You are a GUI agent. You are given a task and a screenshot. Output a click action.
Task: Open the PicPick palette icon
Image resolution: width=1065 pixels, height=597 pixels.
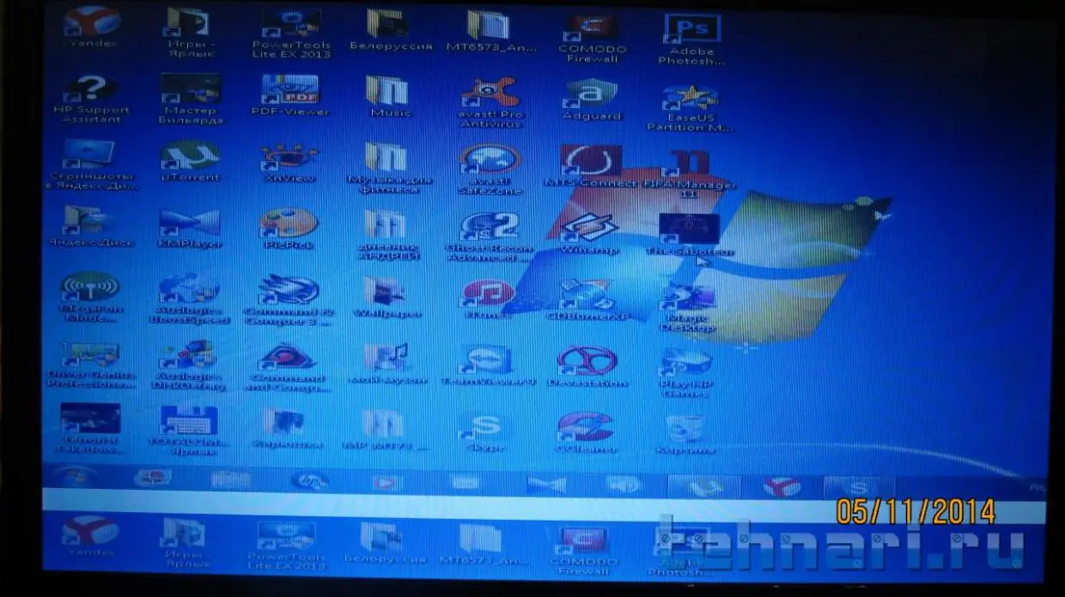pos(290,229)
